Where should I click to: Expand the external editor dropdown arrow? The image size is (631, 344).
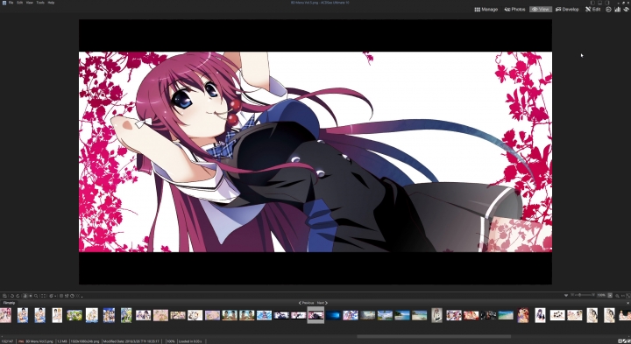(x=55, y=296)
